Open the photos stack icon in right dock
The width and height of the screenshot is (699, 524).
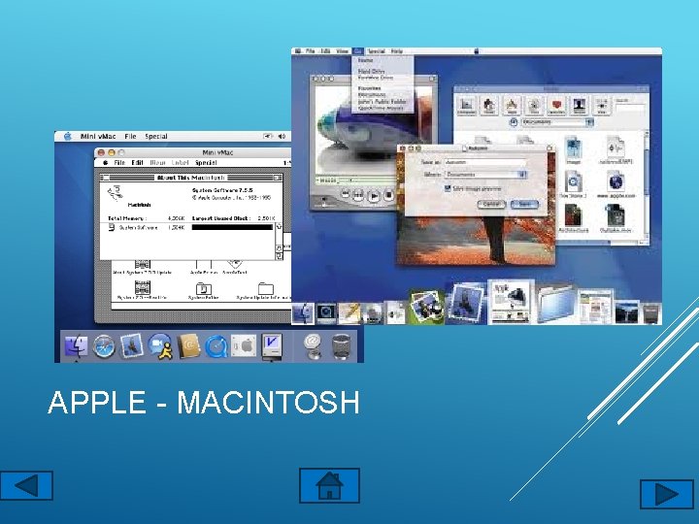coord(426,306)
